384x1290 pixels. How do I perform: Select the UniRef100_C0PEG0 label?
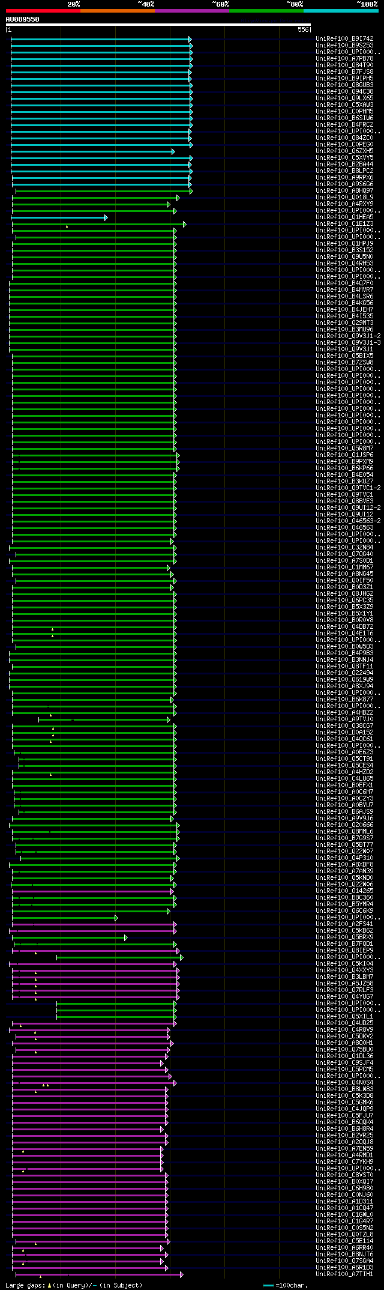coord(344,144)
